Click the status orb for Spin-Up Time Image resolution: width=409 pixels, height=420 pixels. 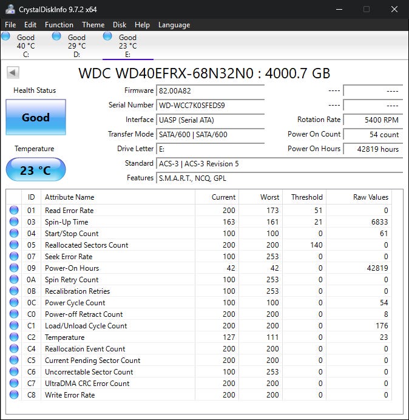(14, 222)
